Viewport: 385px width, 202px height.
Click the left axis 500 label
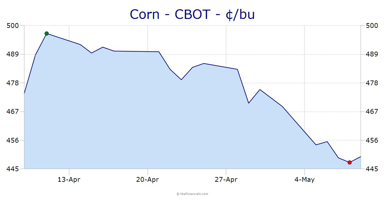[x=13, y=26]
